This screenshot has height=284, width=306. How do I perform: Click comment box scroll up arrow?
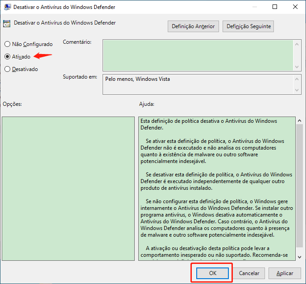point(297,44)
